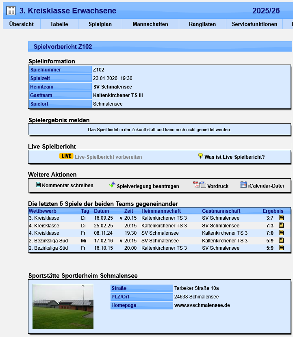This screenshot has height=337, width=293.
Task: Click the league table icon beside 3. Kreisklasse Erwachsene
Action: 11,11
